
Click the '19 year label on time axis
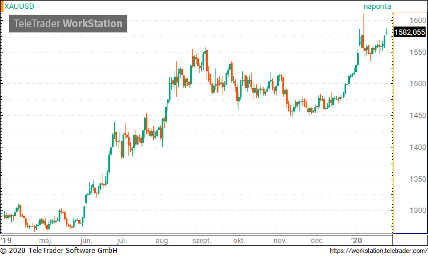click(x=6, y=241)
